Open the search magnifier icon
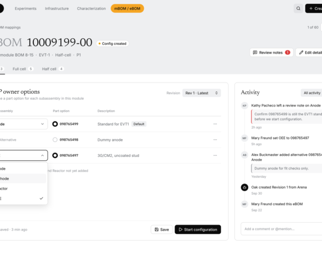The width and height of the screenshot is (322, 255). [x=298, y=8]
